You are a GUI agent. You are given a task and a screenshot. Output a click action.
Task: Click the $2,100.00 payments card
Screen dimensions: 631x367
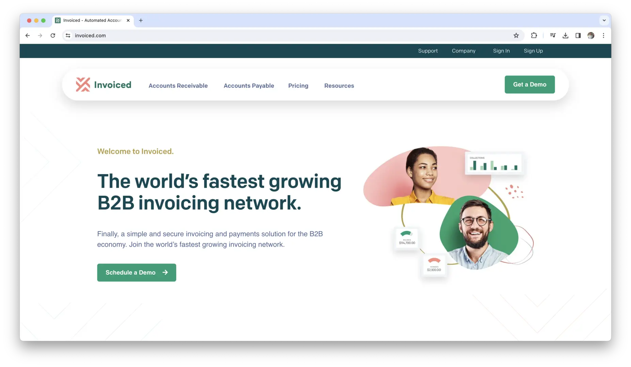[434, 265]
